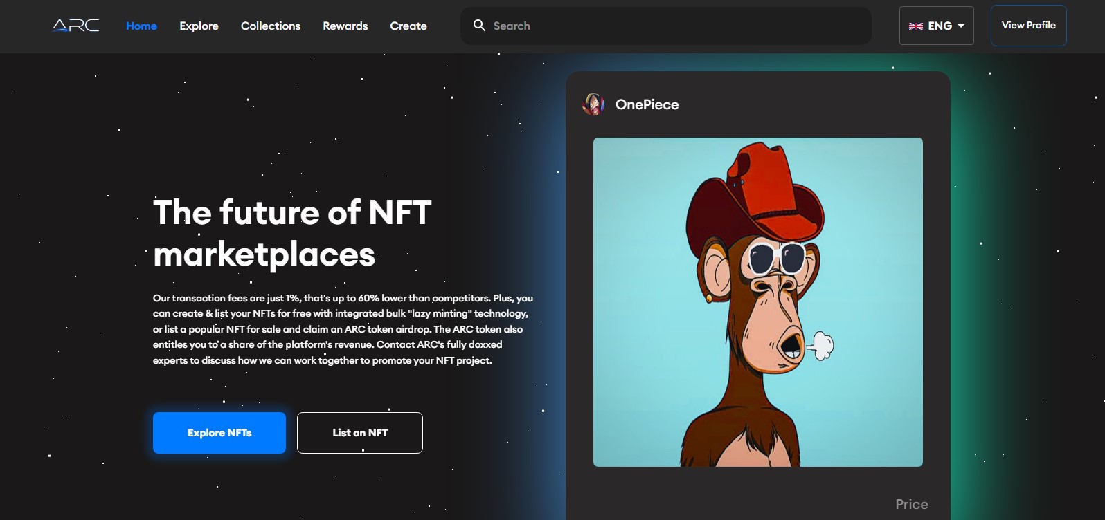Screen dimensions: 1105x520
Task: Click the View Profile button
Action: 1029,26
